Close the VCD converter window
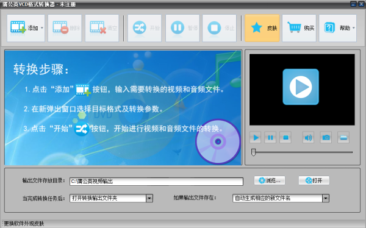This screenshot has width=366, height=228. pyautogui.click(x=361, y=4)
